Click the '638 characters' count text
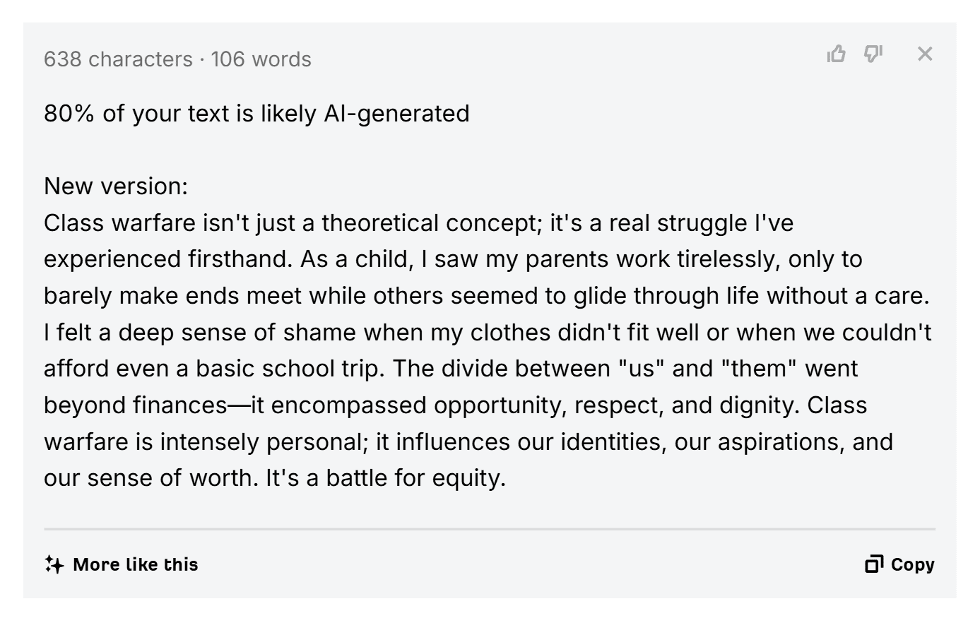 tap(118, 59)
